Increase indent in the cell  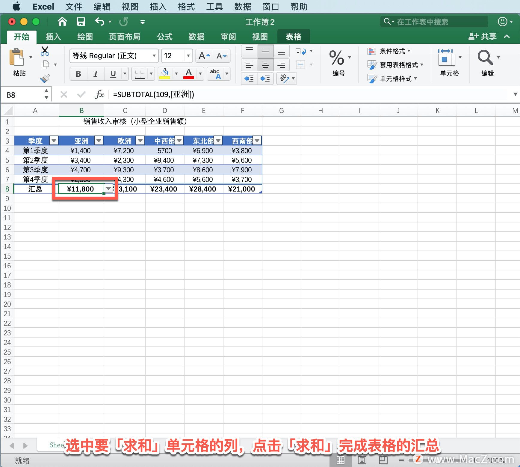click(x=265, y=79)
